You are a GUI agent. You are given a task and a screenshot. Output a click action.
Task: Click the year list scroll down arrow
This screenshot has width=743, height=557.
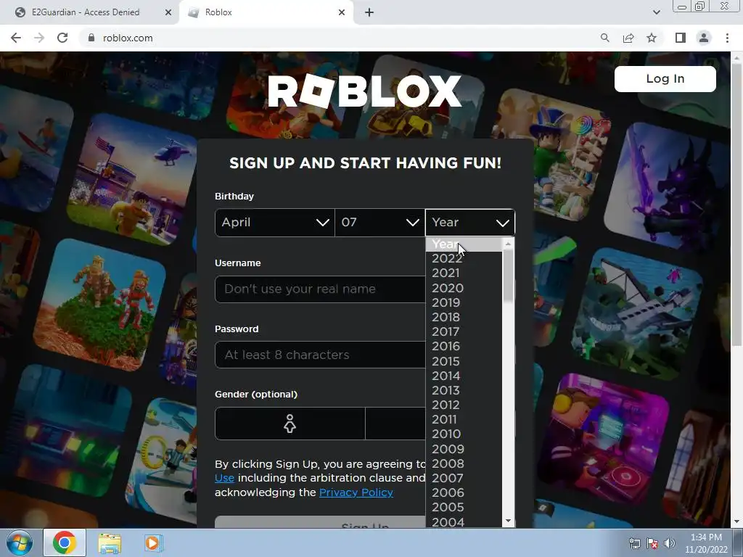(x=508, y=521)
